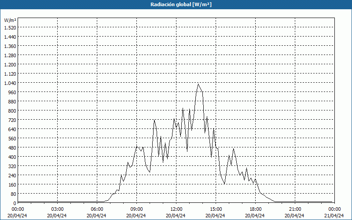Viewport: 352px width, 220px height.
Task: Select the 1.360 y-axis value
Action: pyautogui.click(x=10, y=46)
